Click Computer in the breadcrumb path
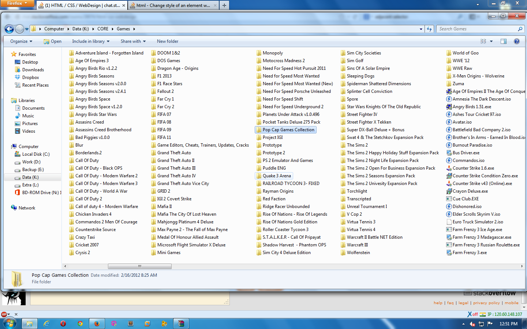Viewport: 527px width, 329px height. pos(54,29)
